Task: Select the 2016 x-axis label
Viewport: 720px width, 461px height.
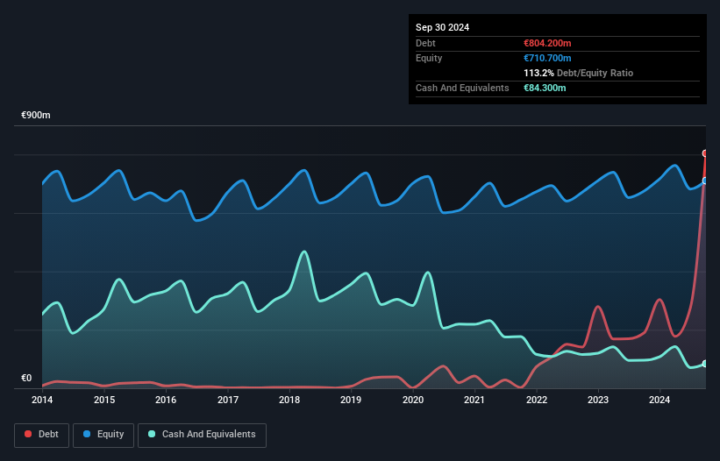Action: (166, 400)
